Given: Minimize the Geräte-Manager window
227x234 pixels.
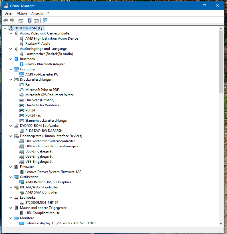Looking at the screenshot, I should click(192, 6).
